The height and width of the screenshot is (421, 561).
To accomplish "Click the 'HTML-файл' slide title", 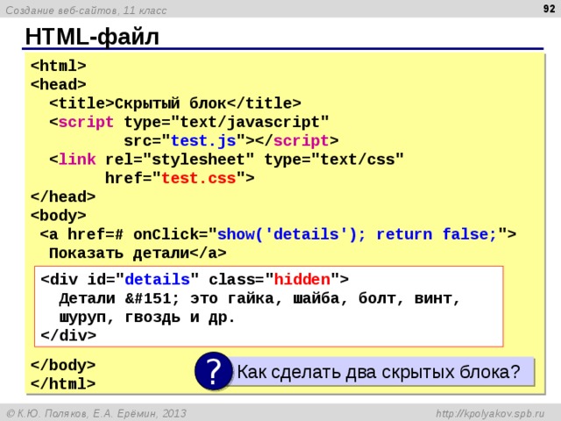I will (92, 36).
